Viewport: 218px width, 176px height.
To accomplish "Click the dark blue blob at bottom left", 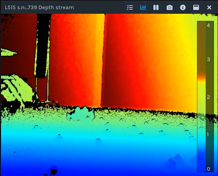I will (x=54, y=169).
